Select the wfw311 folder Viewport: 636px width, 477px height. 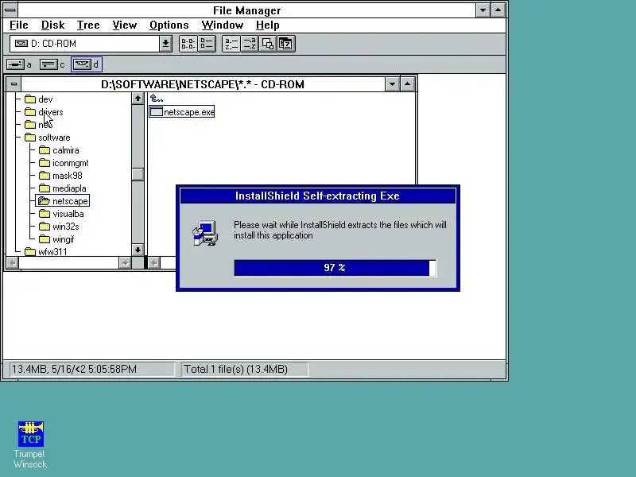coord(46,251)
